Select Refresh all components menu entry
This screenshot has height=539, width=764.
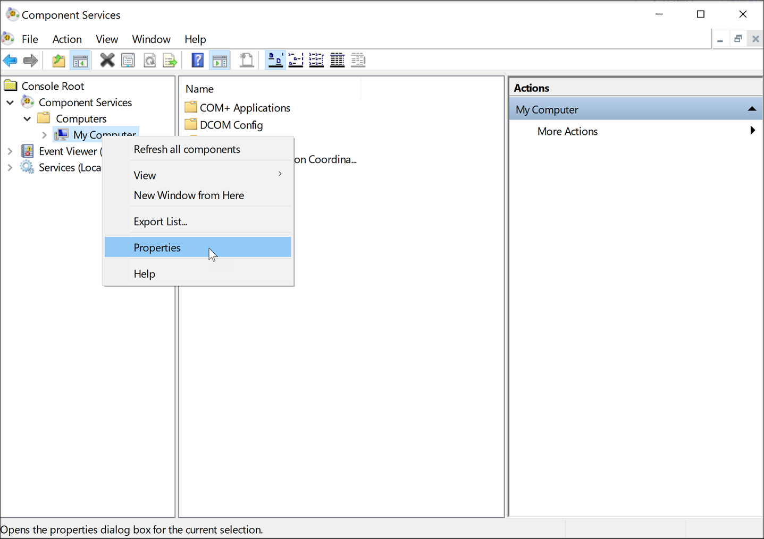187,149
